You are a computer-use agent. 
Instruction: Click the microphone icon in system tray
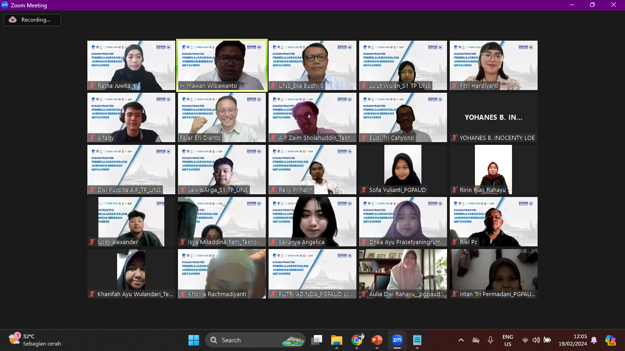click(490, 340)
